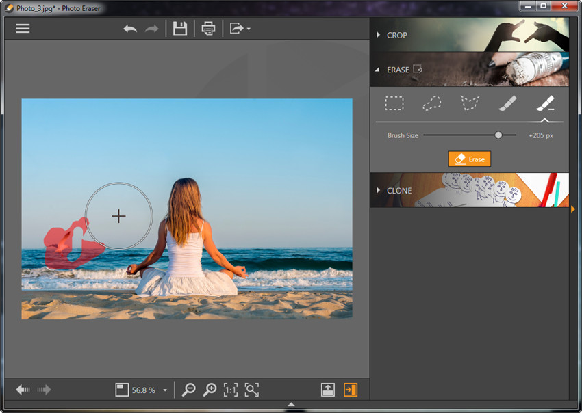This screenshot has width=582, height=413.
Task: Zoom in with magnifier plus
Action: click(x=210, y=390)
